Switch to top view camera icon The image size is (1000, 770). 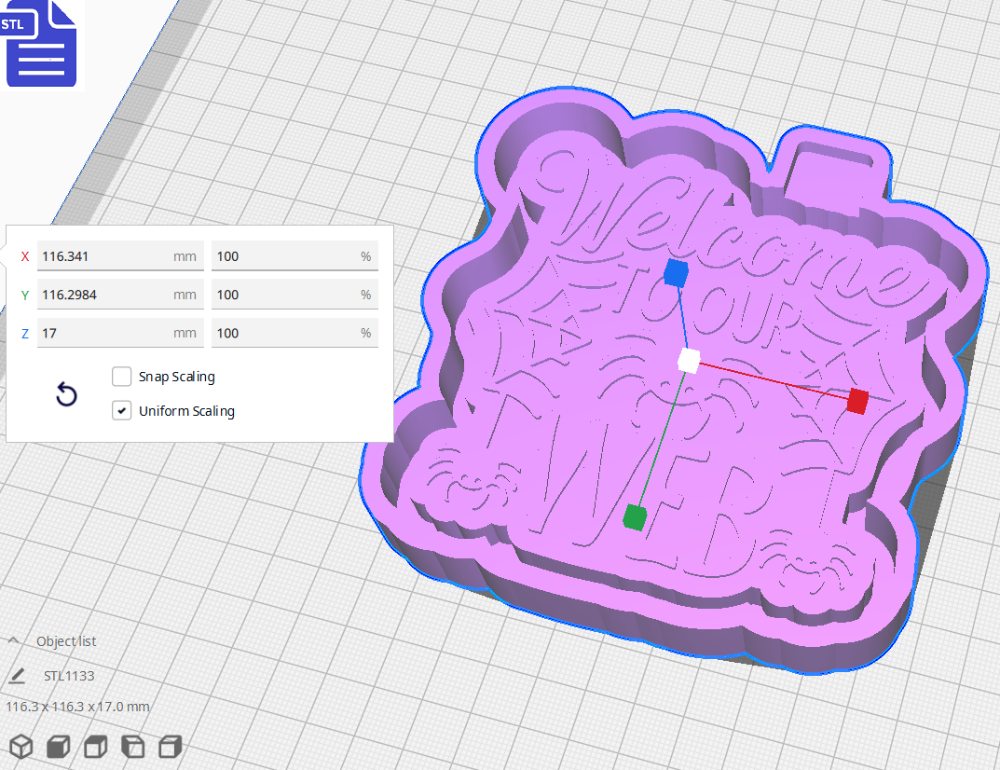click(94, 747)
